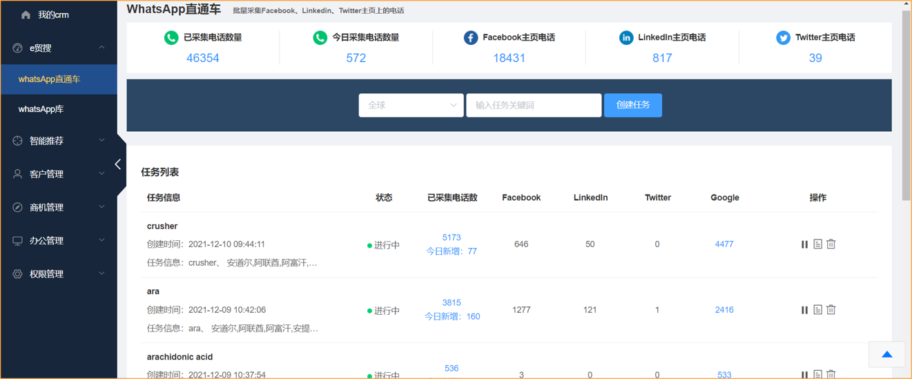Click the ara task name
Screen dimensions: 912x379
[153, 292]
